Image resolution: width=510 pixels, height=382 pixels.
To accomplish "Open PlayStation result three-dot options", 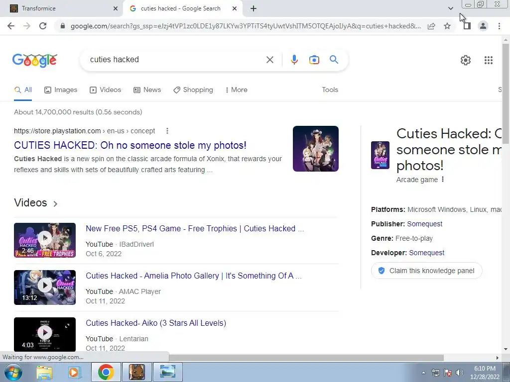I will click(x=167, y=131).
